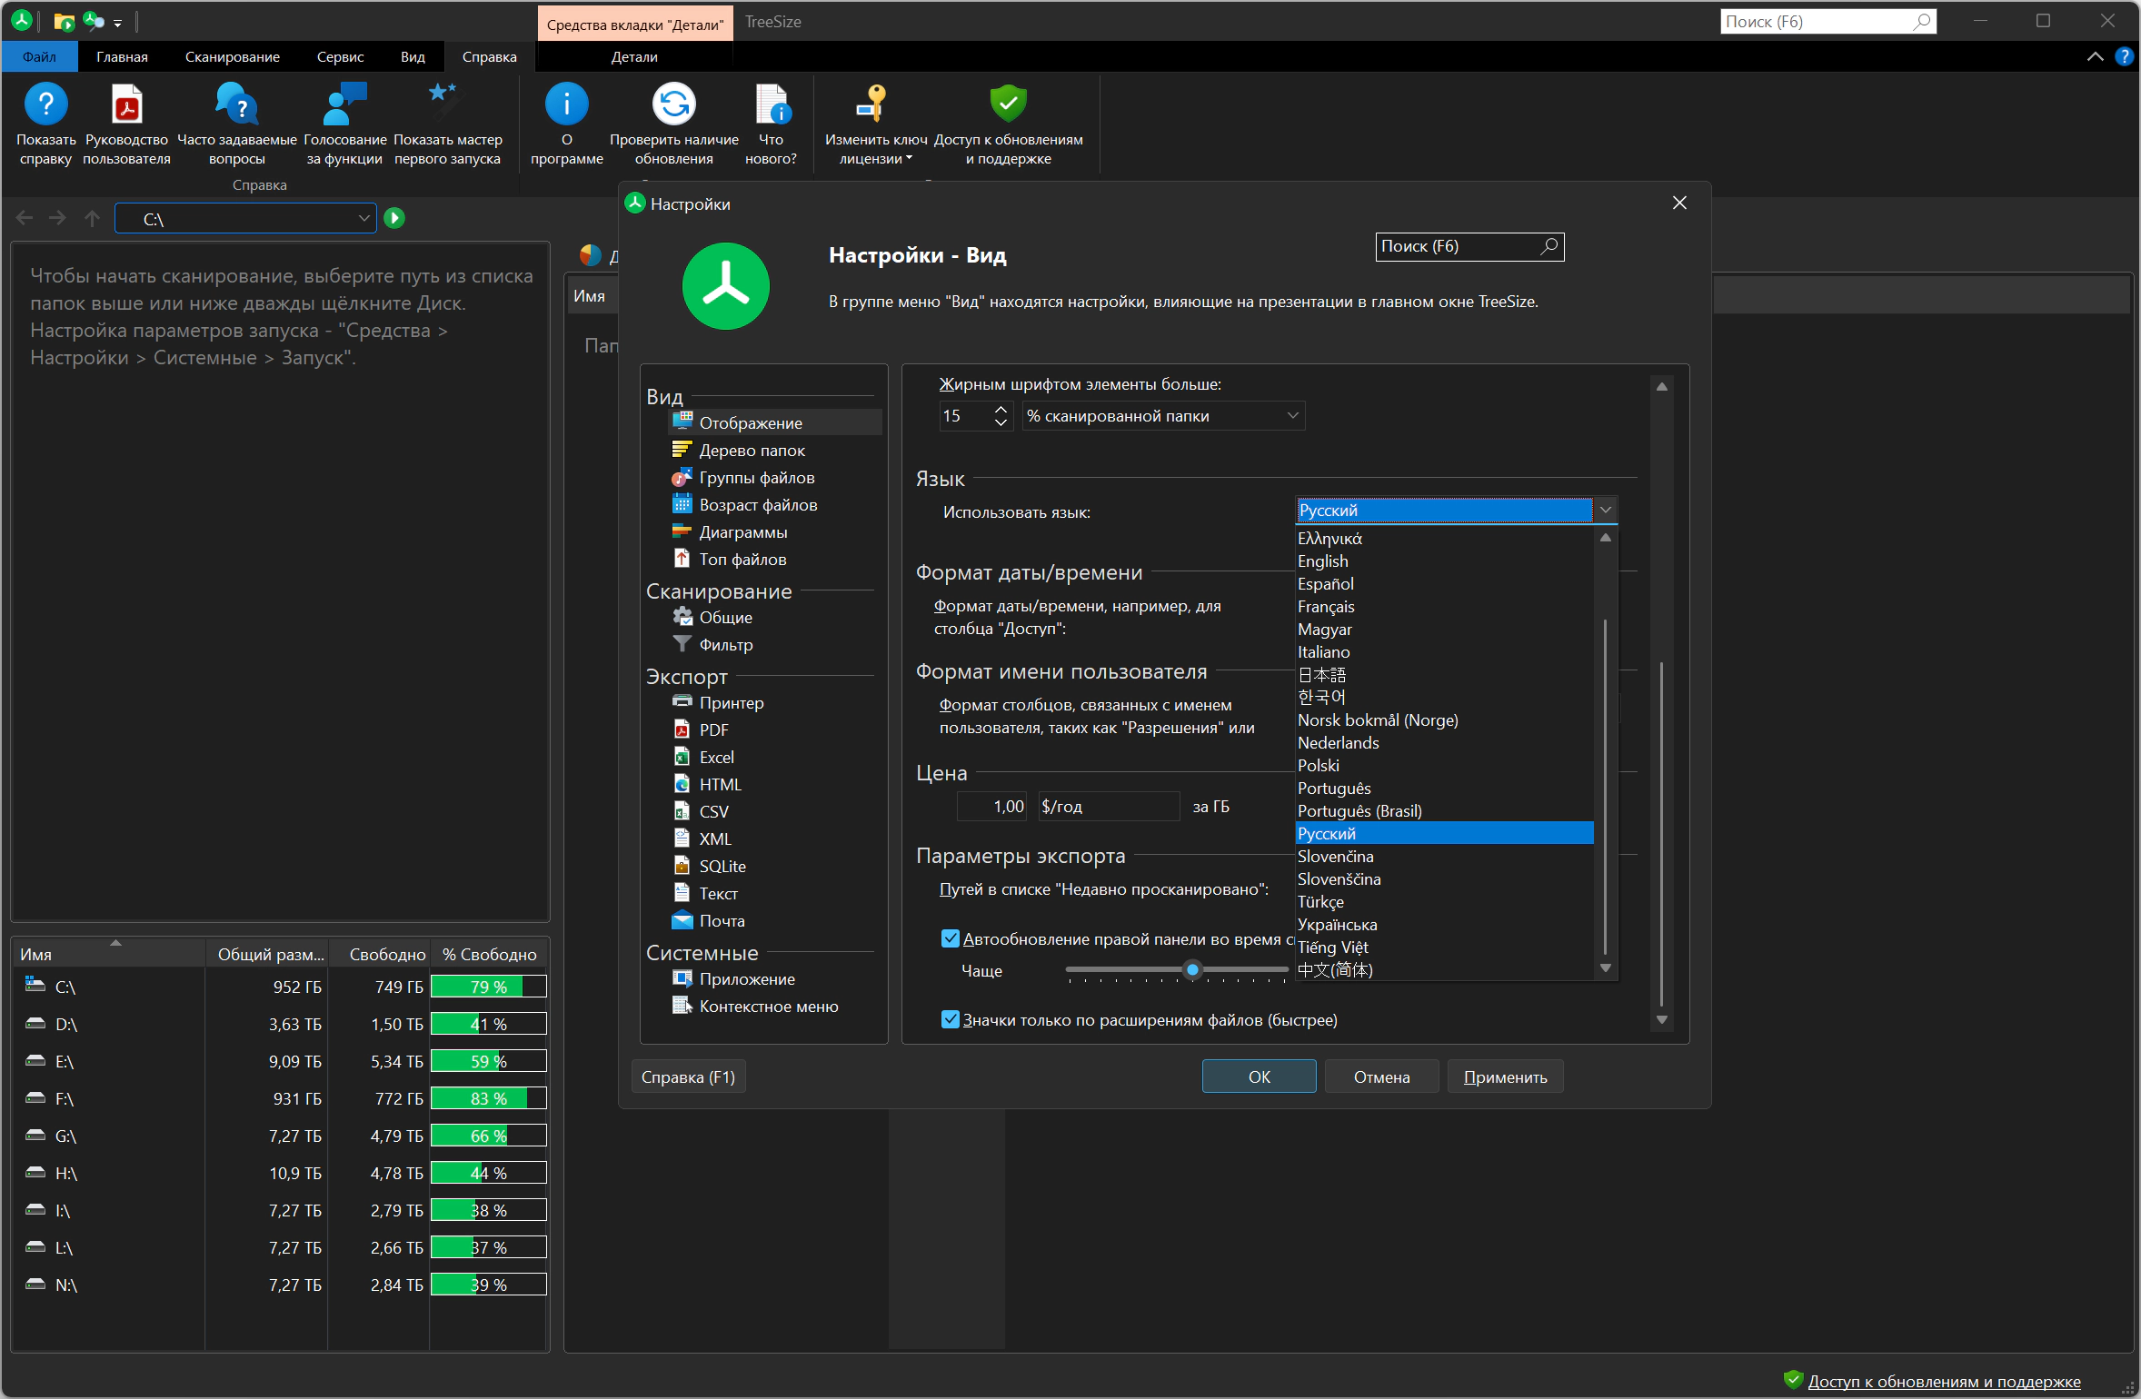Click 'Голосование за функции' icon

tap(344, 105)
